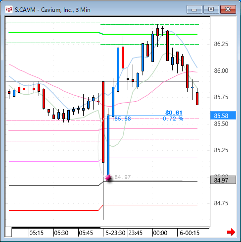Click the blue 85.58 label on chart
Image resolution: width=241 pixels, height=242 pixels.
pyautogui.click(x=123, y=119)
